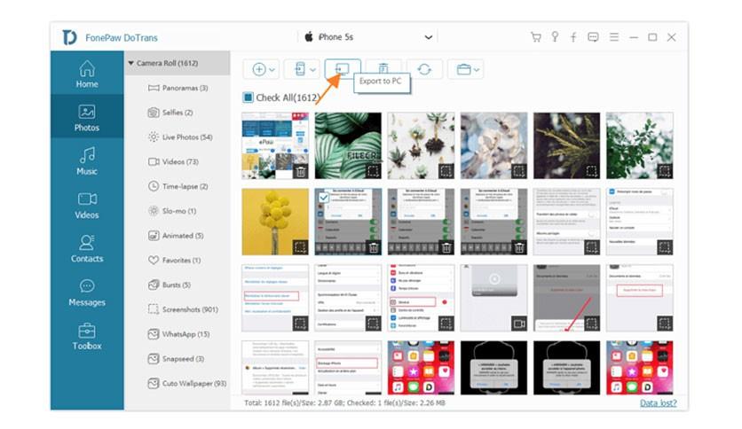Viewport: 742px width, 429px height.
Task: Click the Delete trash toolbar icon
Action: [x=383, y=69]
